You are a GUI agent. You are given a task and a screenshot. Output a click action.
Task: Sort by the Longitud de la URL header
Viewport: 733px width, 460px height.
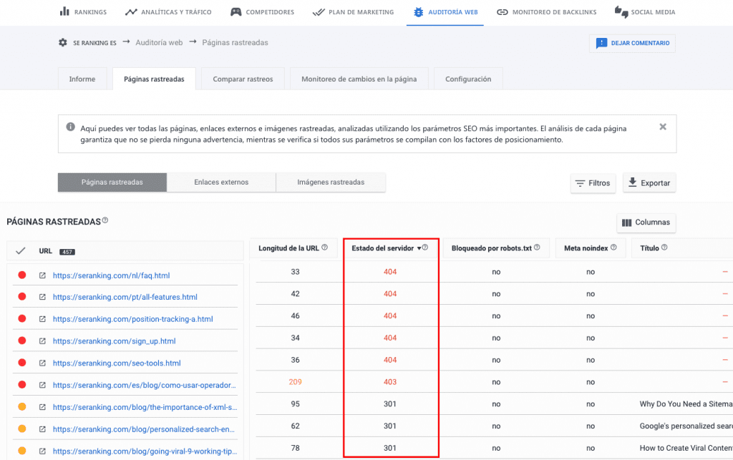pos(288,248)
